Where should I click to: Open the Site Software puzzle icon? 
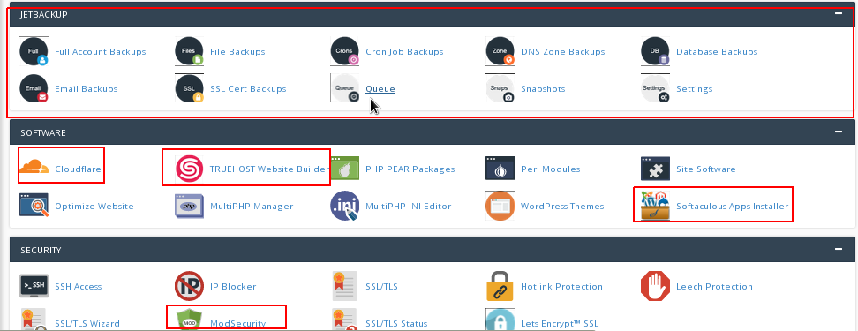coord(656,169)
